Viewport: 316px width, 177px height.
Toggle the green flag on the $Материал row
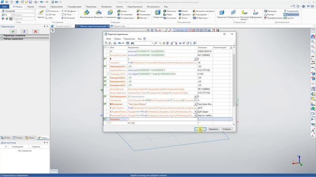click(x=105, y=104)
